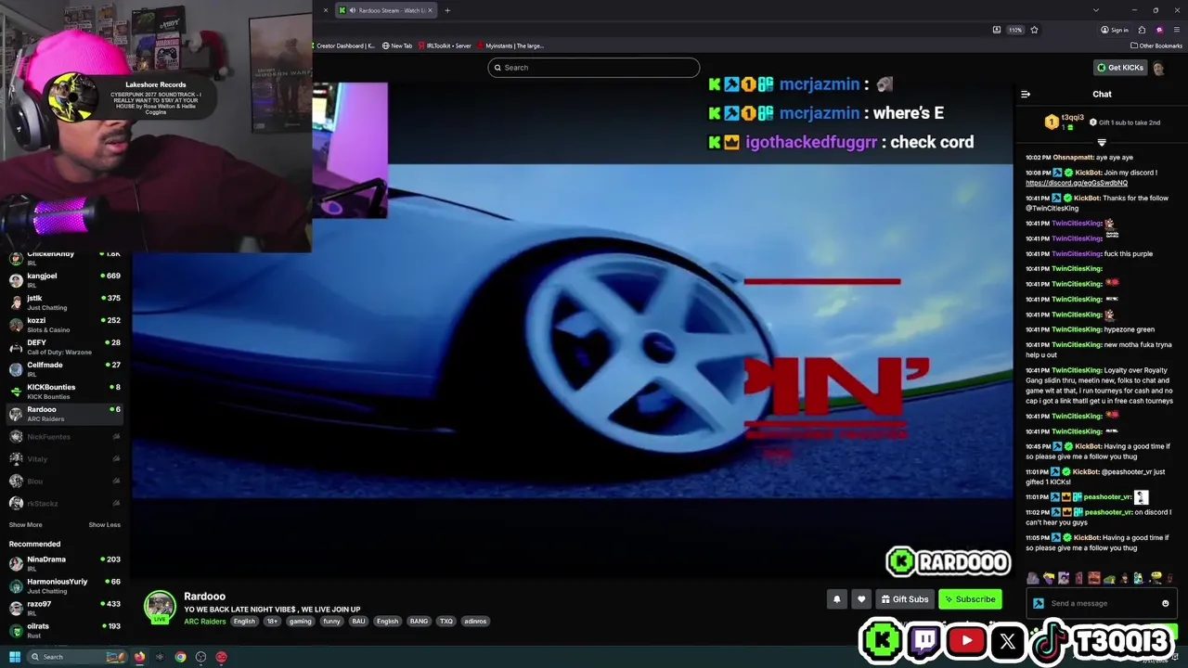Click the funny stream tag
Image resolution: width=1188 pixels, height=668 pixels.
(331, 622)
